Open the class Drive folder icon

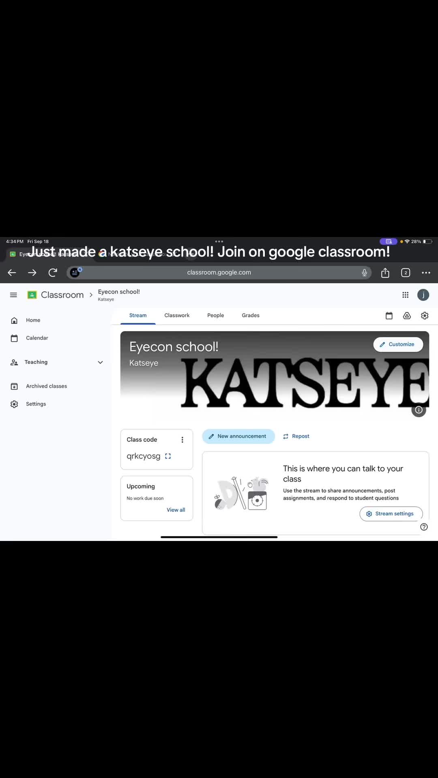pyautogui.click(x=407, y=316)
